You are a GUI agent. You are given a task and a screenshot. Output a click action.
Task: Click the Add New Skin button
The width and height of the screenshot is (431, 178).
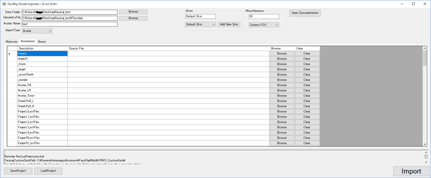229,24
